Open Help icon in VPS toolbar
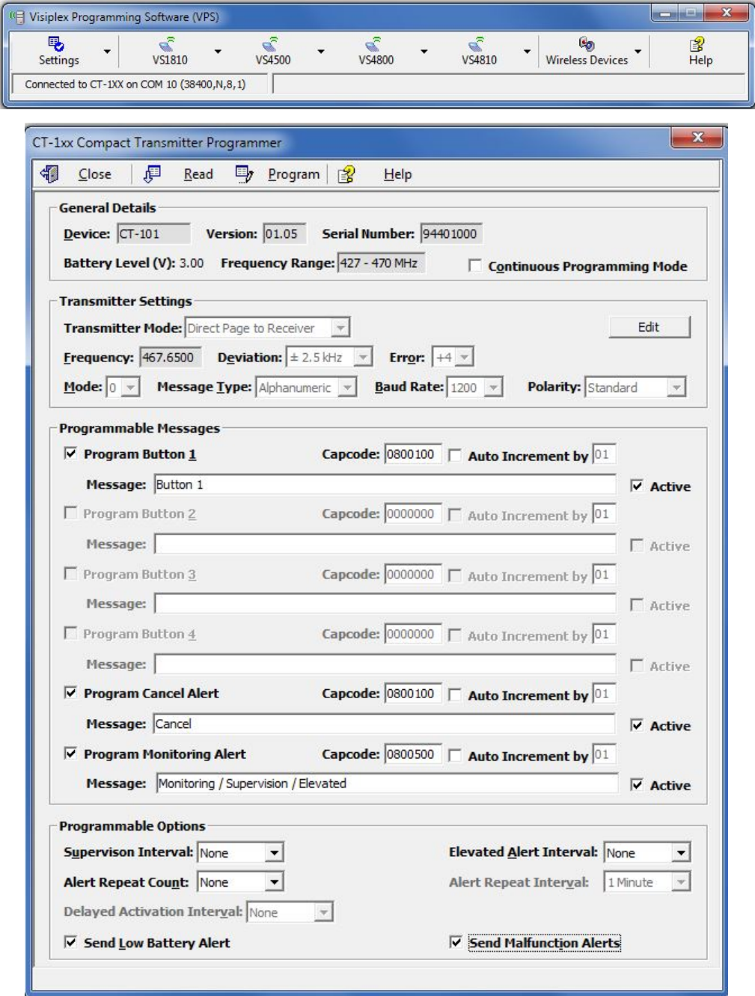 point(697,44)
